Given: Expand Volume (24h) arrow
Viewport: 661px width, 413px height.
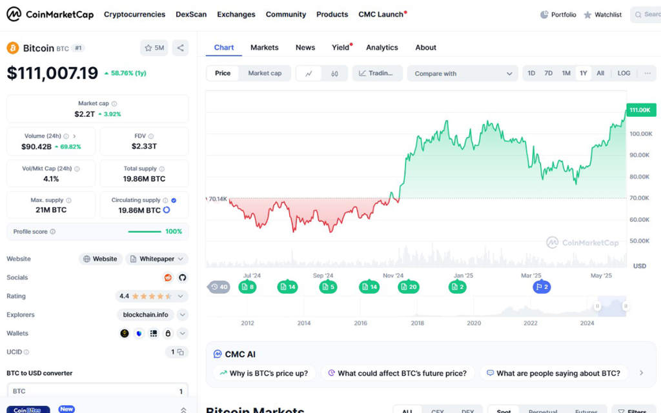Looking at the screenshot, I should point(75,136).
